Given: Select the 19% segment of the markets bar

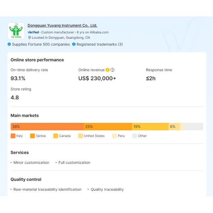Looking at the screenshot, I should pos(150,127).
